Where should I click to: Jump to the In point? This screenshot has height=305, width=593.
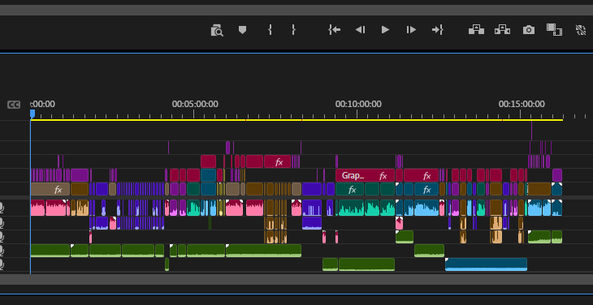335,30
